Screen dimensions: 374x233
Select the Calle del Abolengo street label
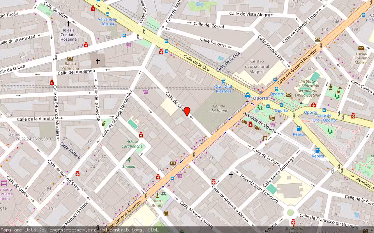coord(76,72)
